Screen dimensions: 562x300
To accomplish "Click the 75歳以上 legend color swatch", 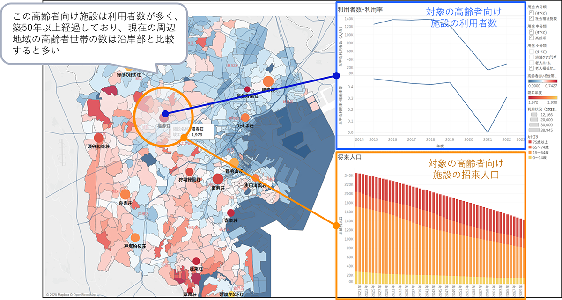I will pos(530,141).
